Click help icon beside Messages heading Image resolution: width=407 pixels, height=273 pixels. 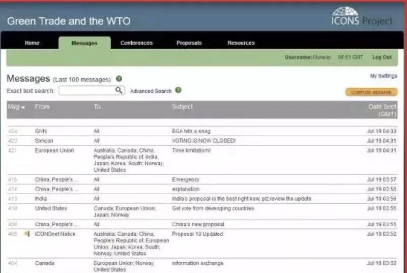(x=119, y=79)
